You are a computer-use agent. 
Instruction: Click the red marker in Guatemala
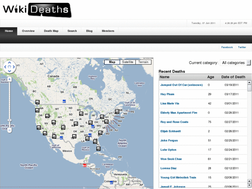85,165
